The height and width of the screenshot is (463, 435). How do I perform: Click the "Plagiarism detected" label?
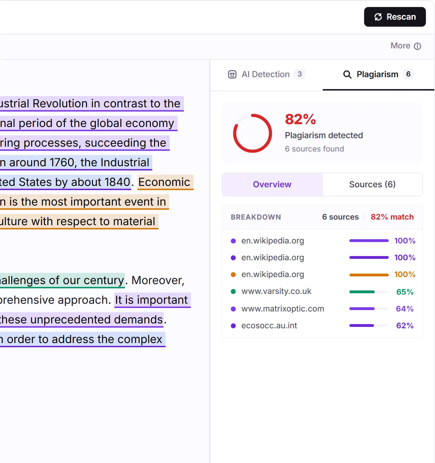pos(324,135)
